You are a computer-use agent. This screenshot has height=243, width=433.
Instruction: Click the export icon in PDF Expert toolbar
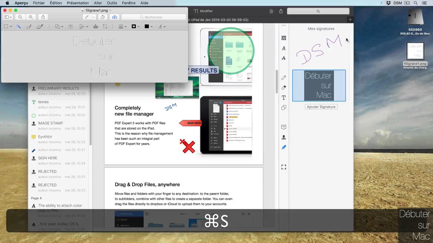[271, 11]
